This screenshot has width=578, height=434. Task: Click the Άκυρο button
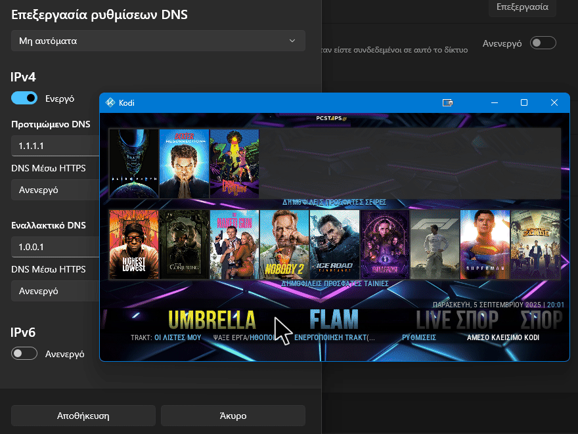coord(233,416)
